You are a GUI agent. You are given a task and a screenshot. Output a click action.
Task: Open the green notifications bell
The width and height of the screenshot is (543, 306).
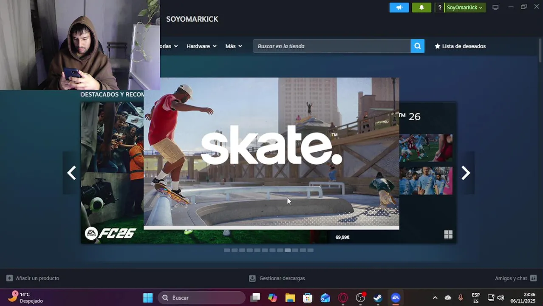point(421,8)
